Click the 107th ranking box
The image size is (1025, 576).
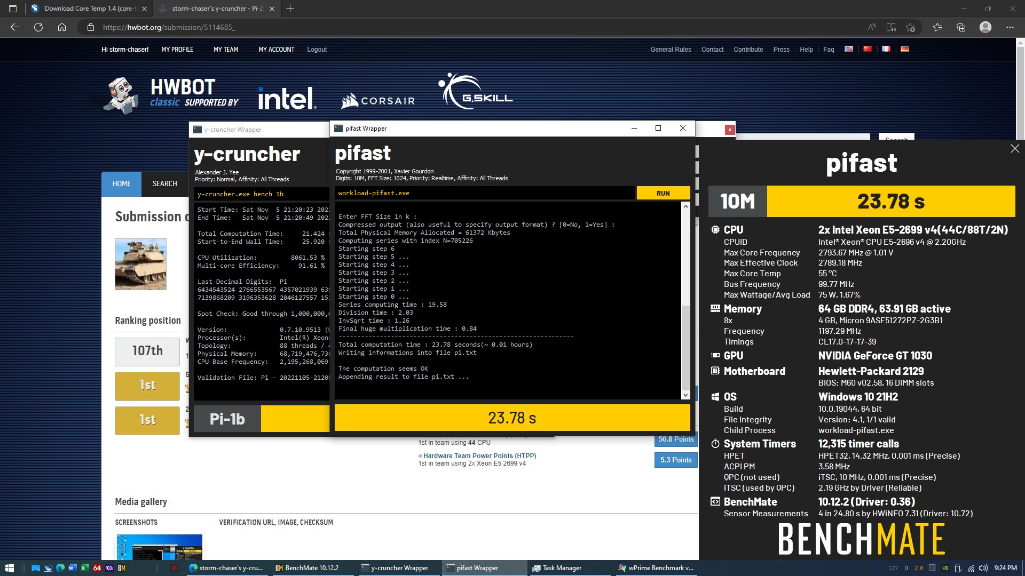(x=147, y=351)
